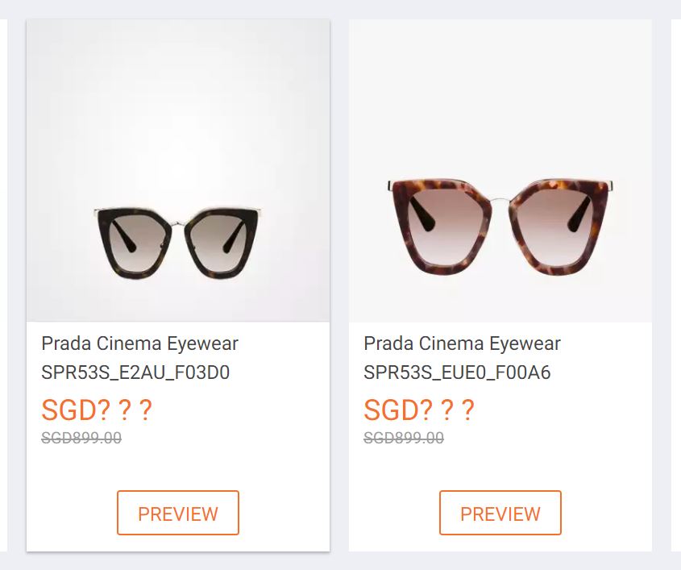The height and width of the screenshot is (570, 681).
Task: Click the struck-through SGD899.00 on the E2AU card
Action: 81,438
